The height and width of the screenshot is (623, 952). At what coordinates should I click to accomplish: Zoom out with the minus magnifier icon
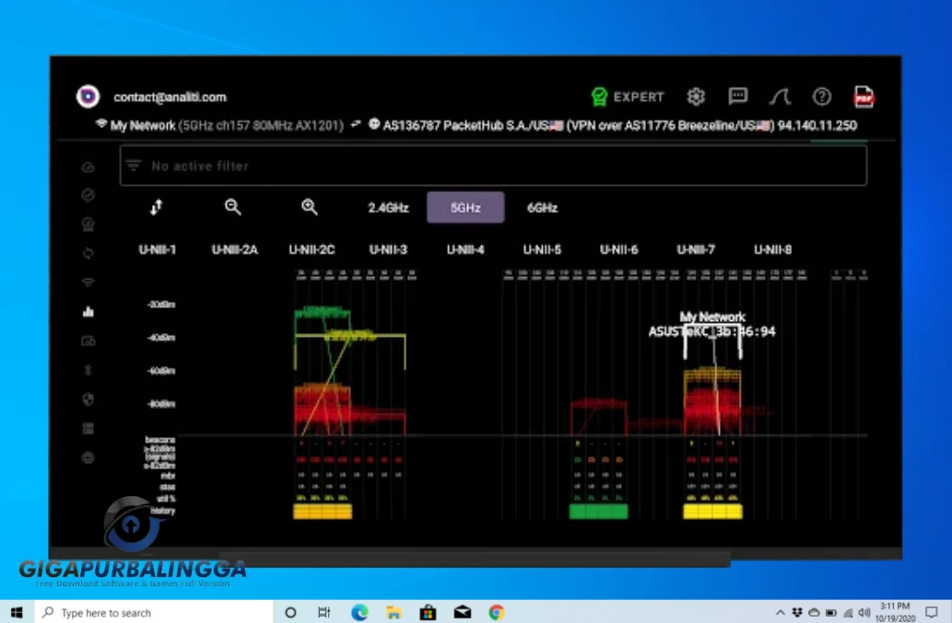(x=232, y=207)
